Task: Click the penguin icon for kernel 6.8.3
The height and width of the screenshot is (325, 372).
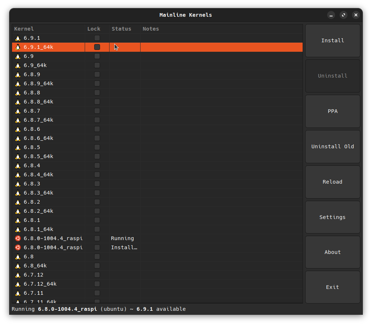Action: click(18, 184)
